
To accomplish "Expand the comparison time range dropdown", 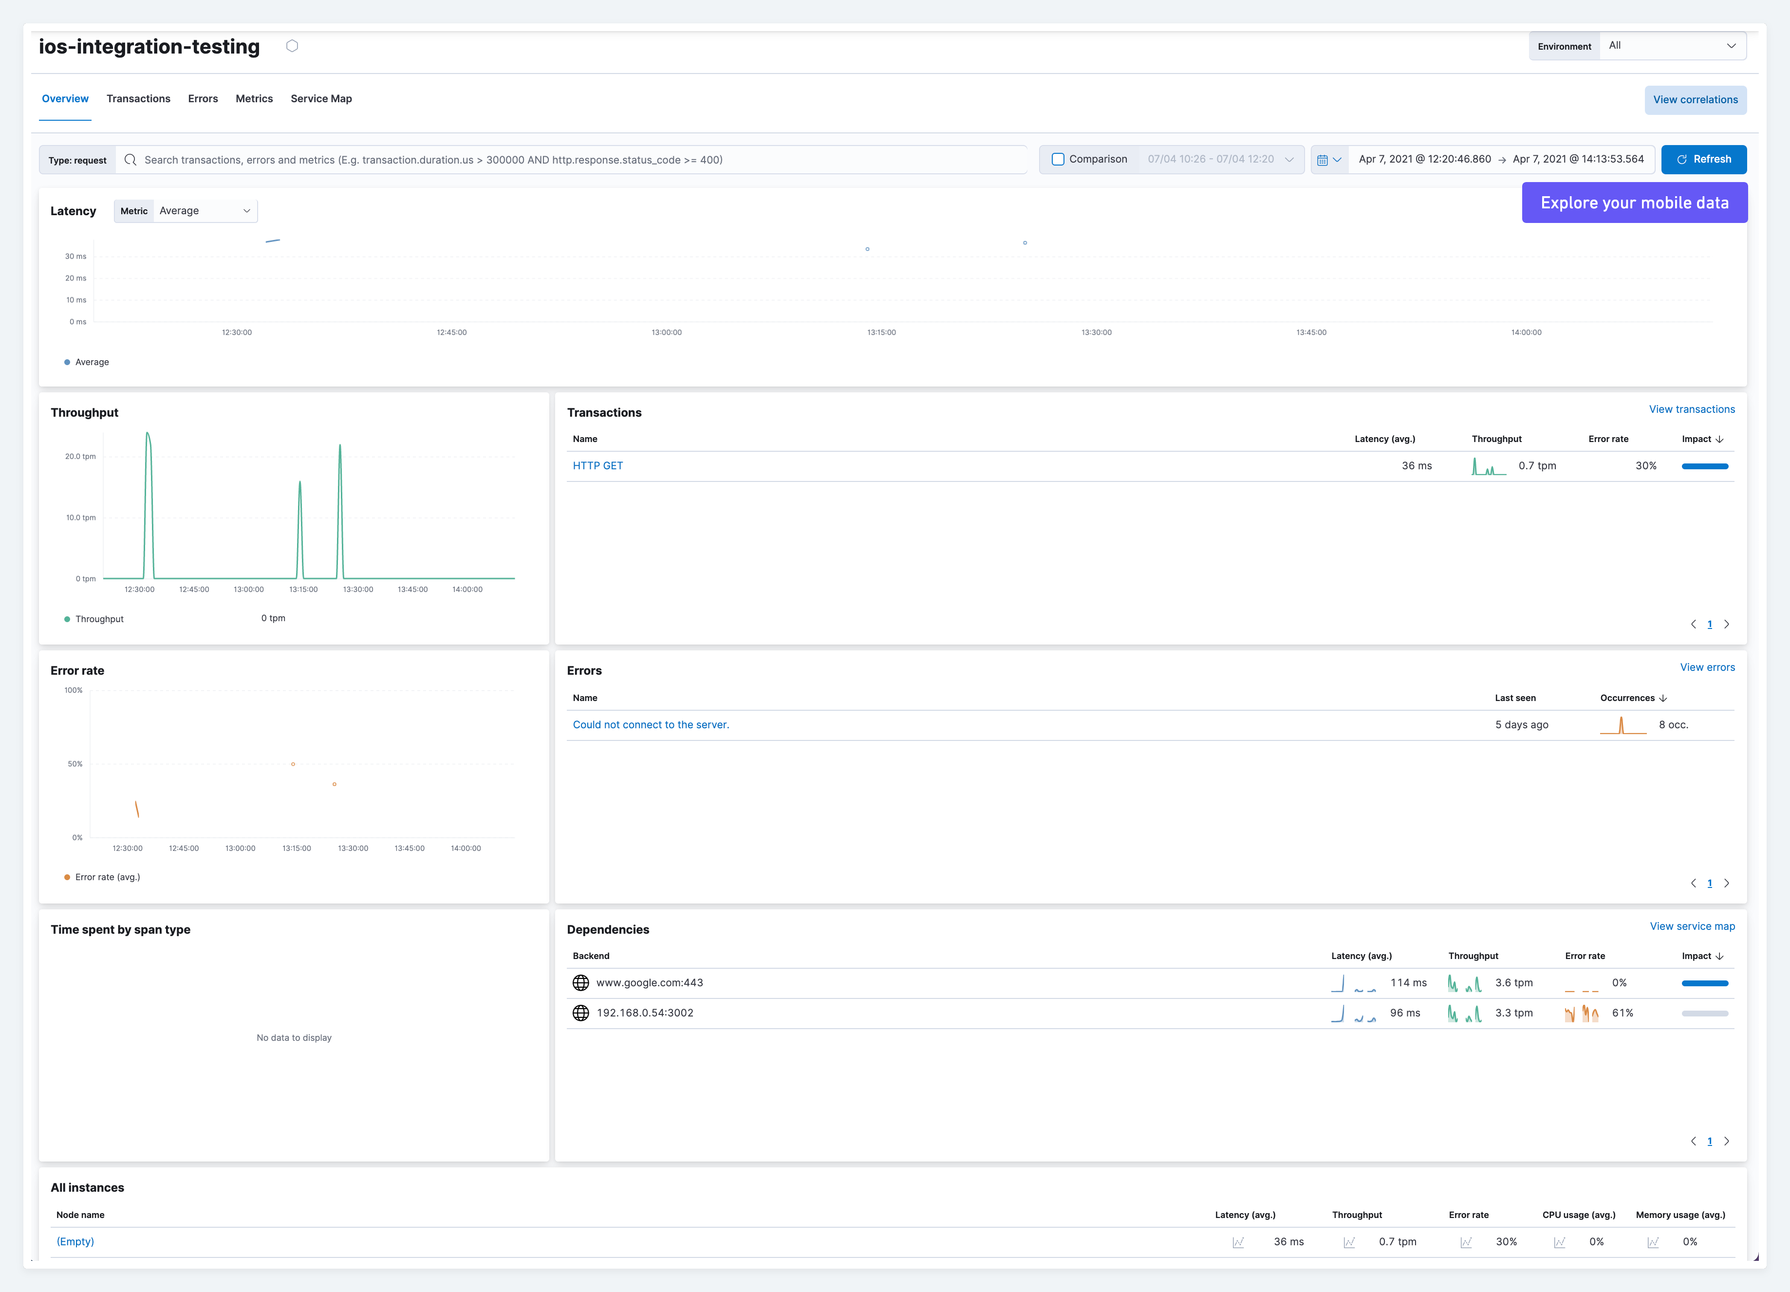I will tap(1220, 159).
